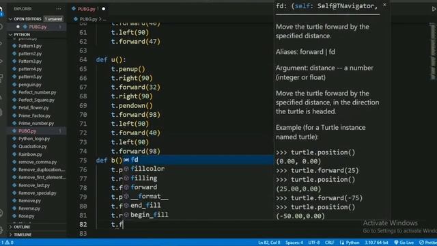This screenshot has width=437, height=246.
Task: Choose the fillcolor autocomplete suggestion
Action: (x=198, y=169)
